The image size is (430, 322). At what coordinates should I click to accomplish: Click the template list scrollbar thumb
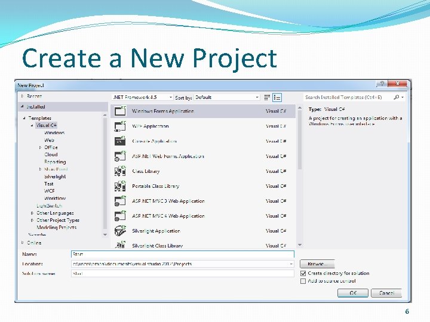[300, 140]
